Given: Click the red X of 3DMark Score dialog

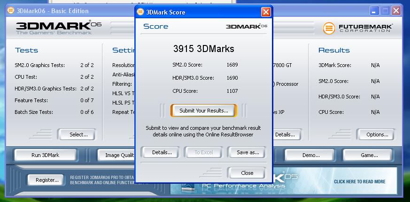Looking at the screenshot, I should [x=266, y=12].
